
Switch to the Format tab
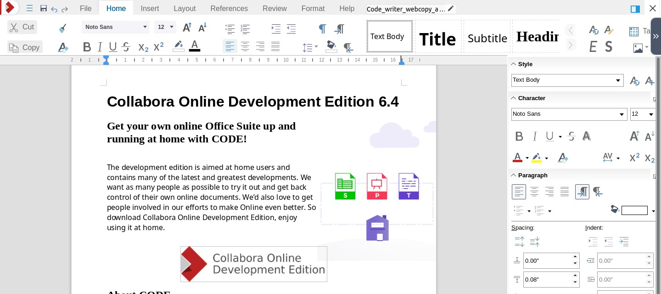313,8
